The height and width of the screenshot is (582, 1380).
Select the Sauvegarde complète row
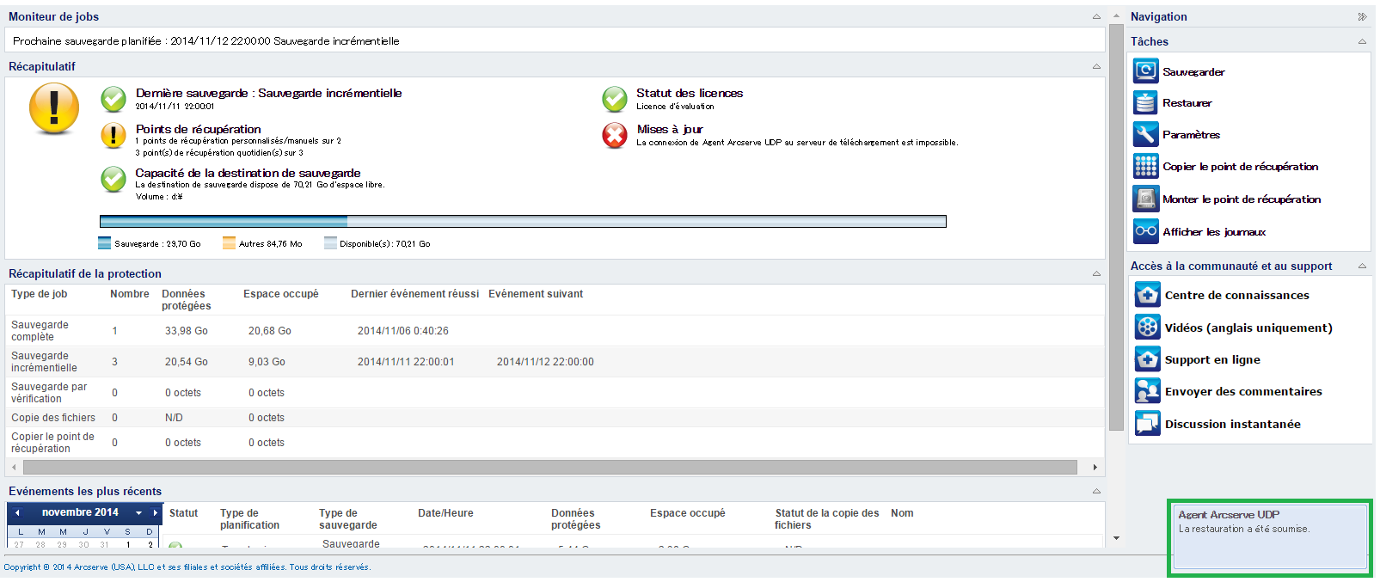555,331
